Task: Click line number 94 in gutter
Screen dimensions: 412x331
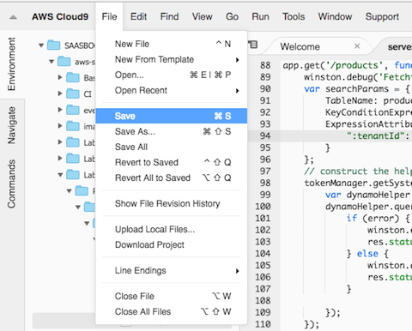Action: (x=265, y=135)
